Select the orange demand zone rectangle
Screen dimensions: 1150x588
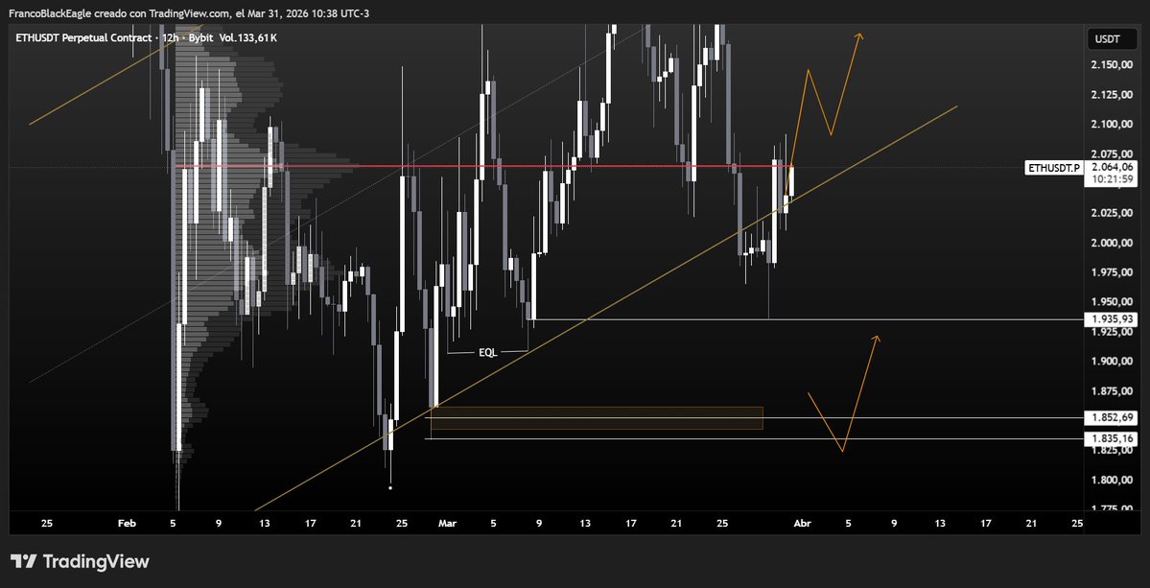[x=597, y=418]
